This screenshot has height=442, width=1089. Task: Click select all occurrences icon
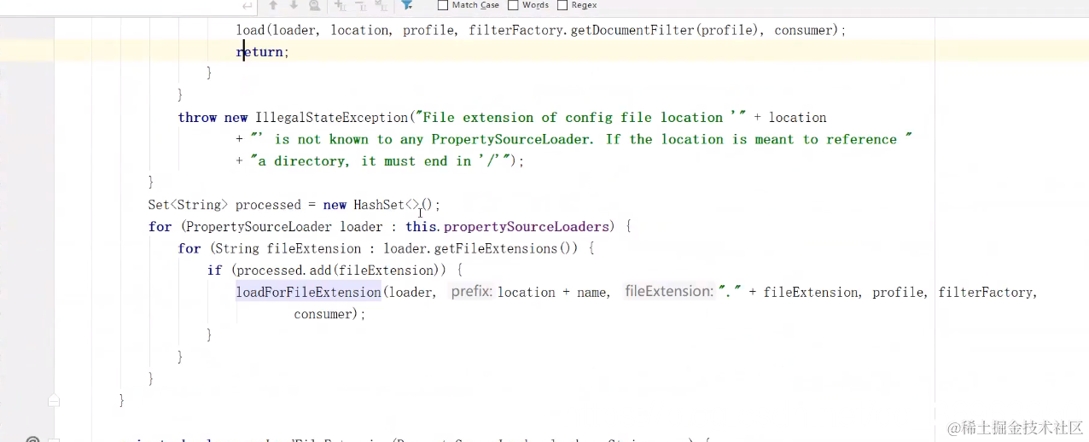(381, 5)
